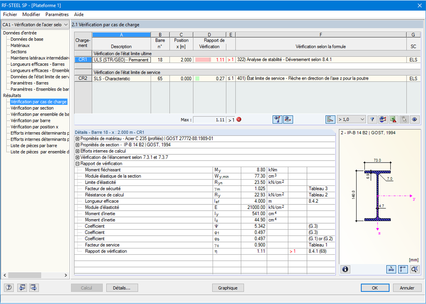
Task: Expand Propriétés de matériau row
Action: click(x=77, y=139)
